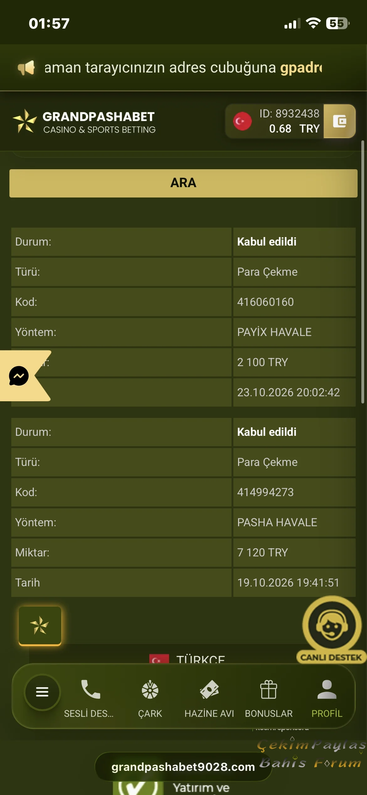Viewport: 367px width, 795px height.
Task: Click the GrandPashaBet logo
Action: 84,122
